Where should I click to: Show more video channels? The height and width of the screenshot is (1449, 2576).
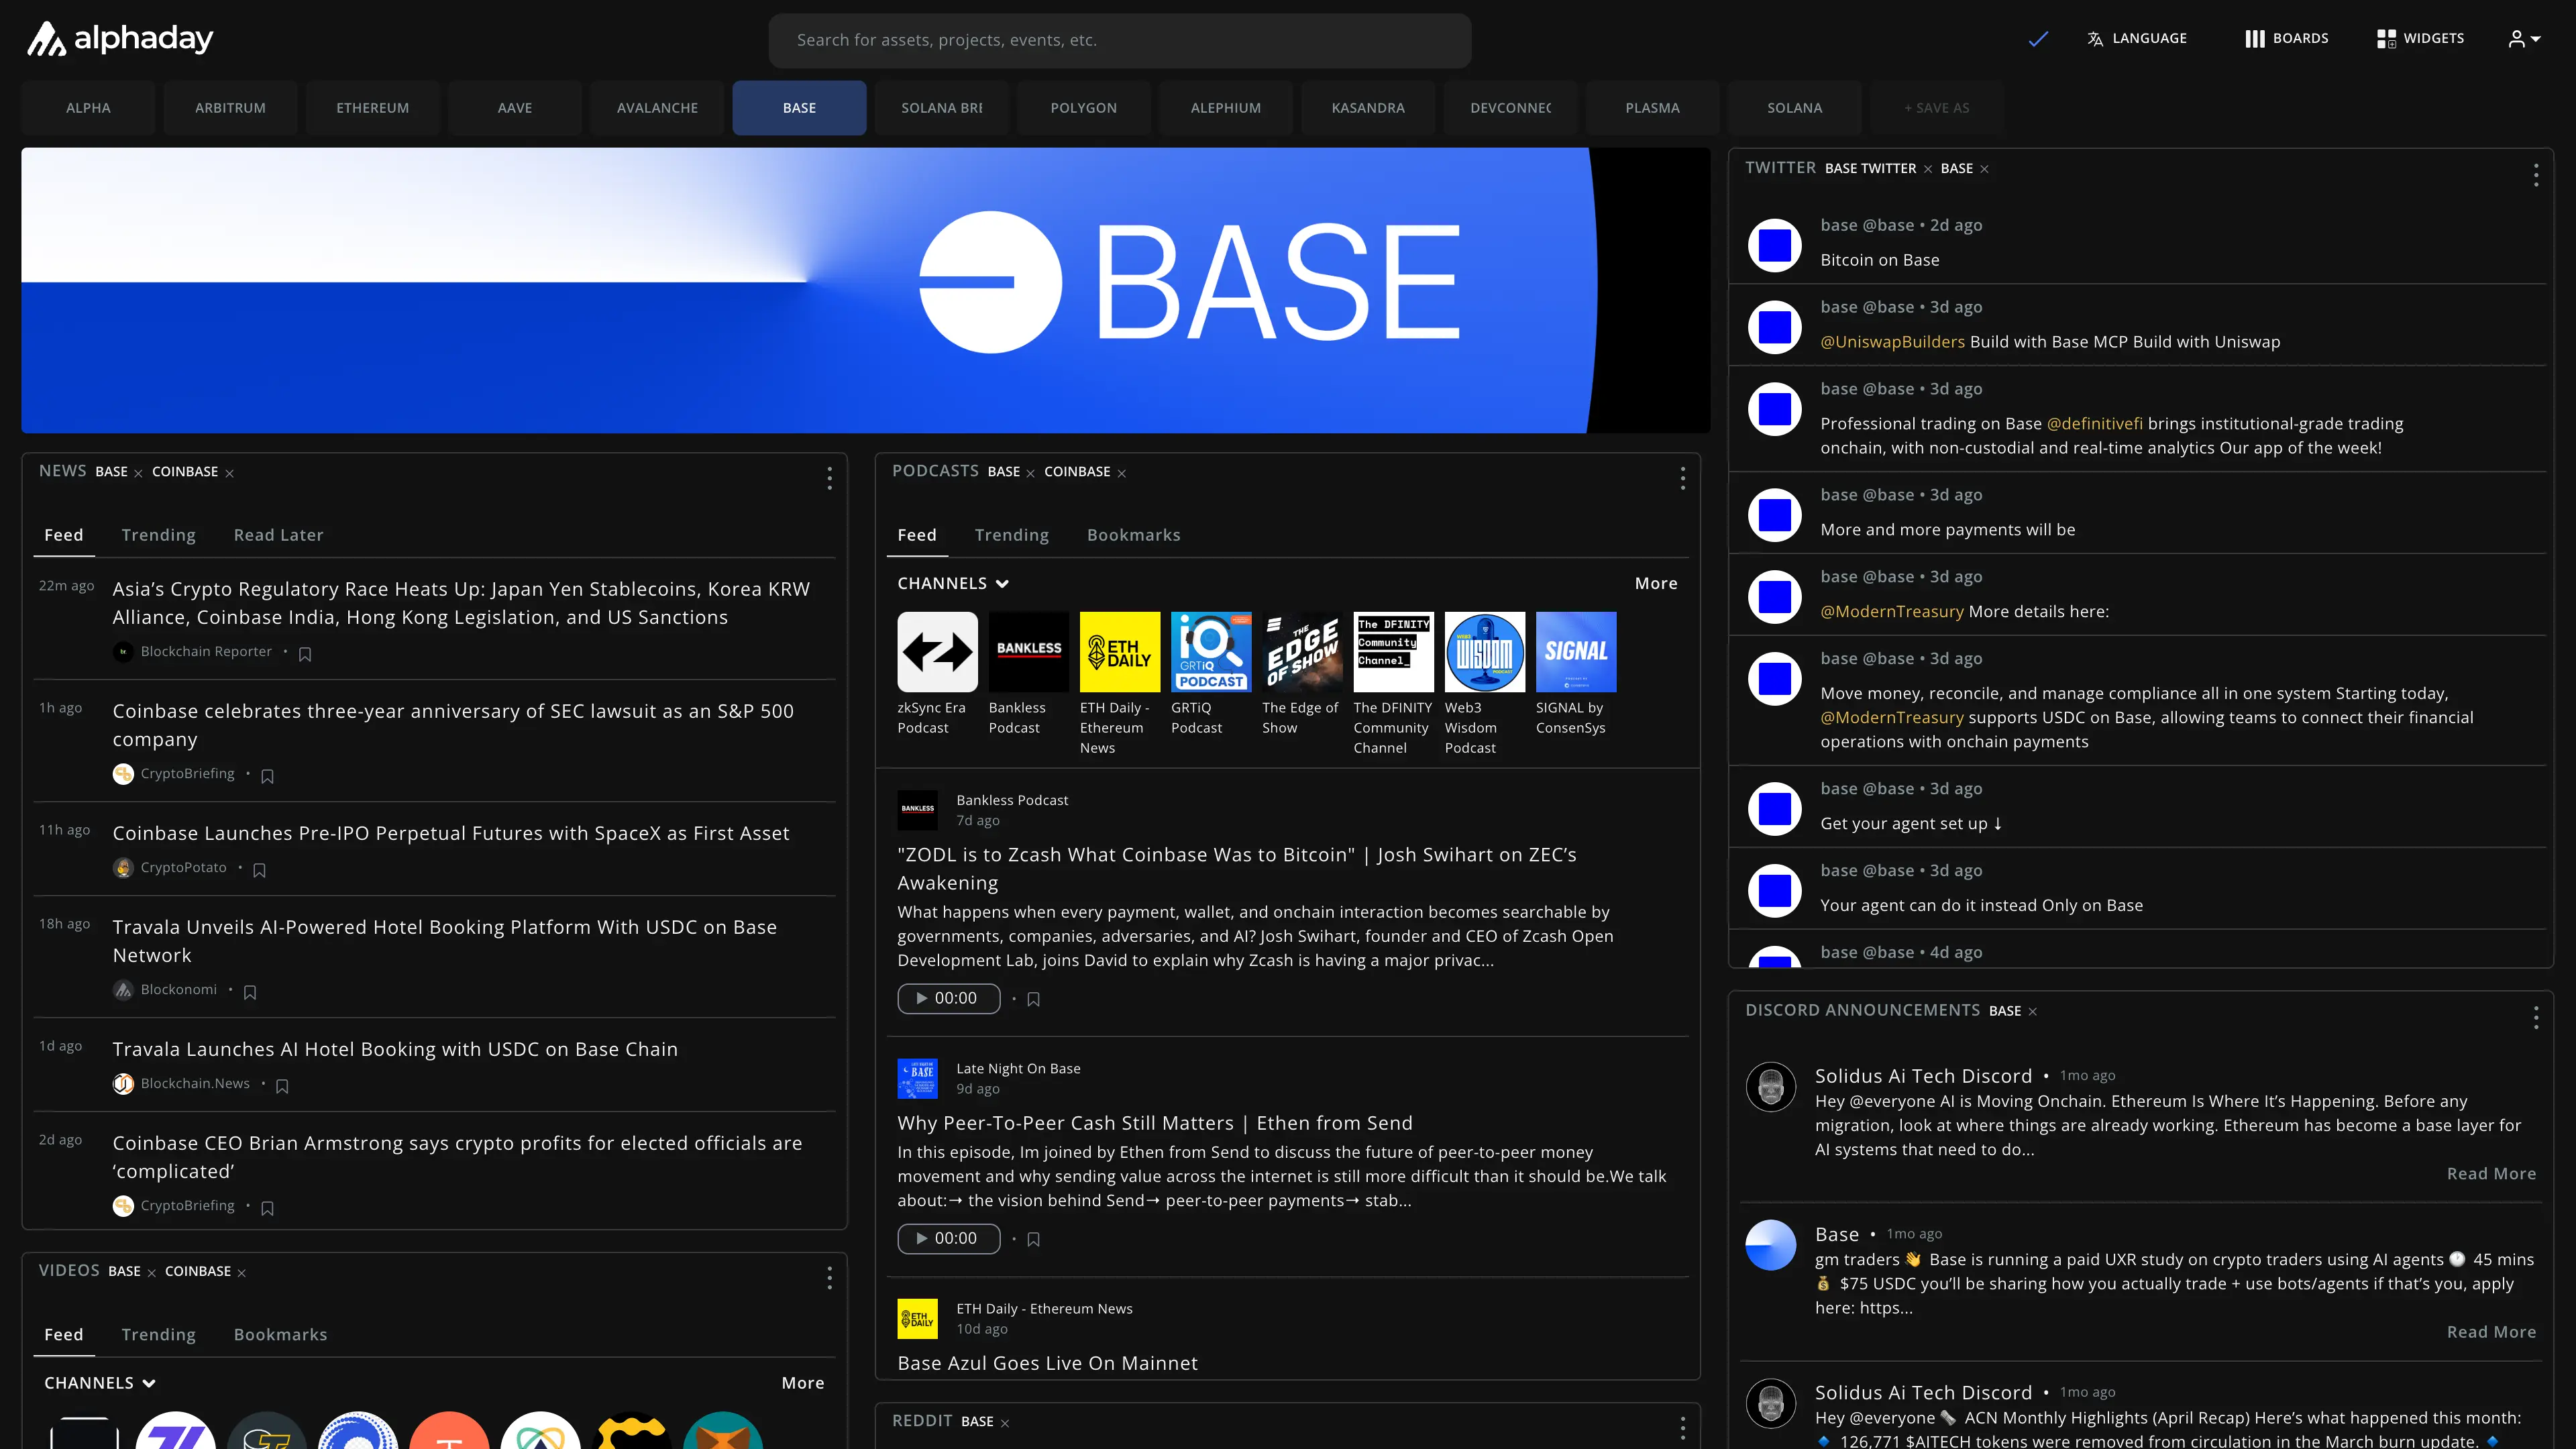803,1383
